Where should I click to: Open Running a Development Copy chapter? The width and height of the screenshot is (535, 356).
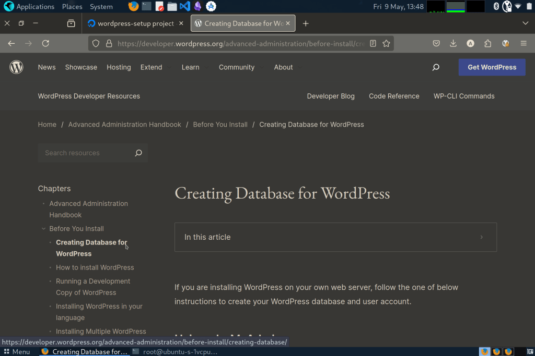click(93, 287)
